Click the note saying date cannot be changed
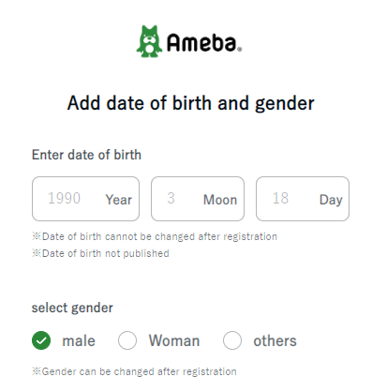Viewport: 372px width, 392px height. pos(155,236)
